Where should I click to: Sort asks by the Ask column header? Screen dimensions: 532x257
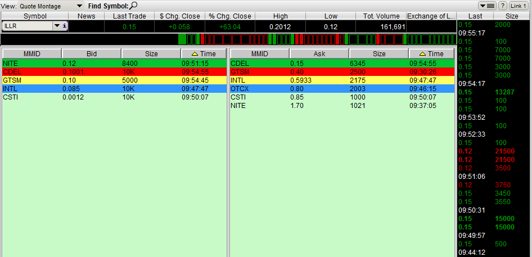click(x=319, y=53)
